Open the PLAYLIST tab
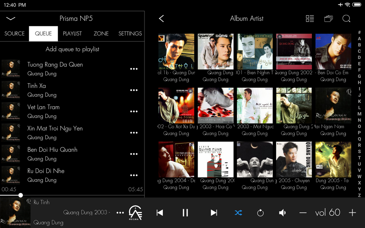Viewport: 365px width, 228px height. pos(72,33)
